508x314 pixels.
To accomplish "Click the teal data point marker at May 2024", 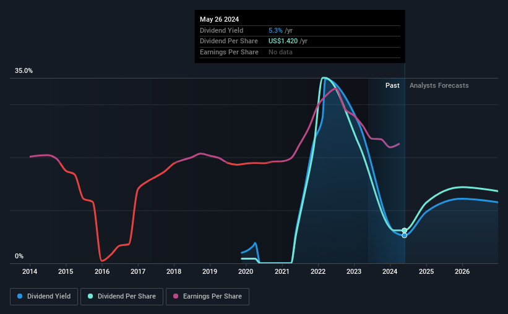I will pos(404,231).
